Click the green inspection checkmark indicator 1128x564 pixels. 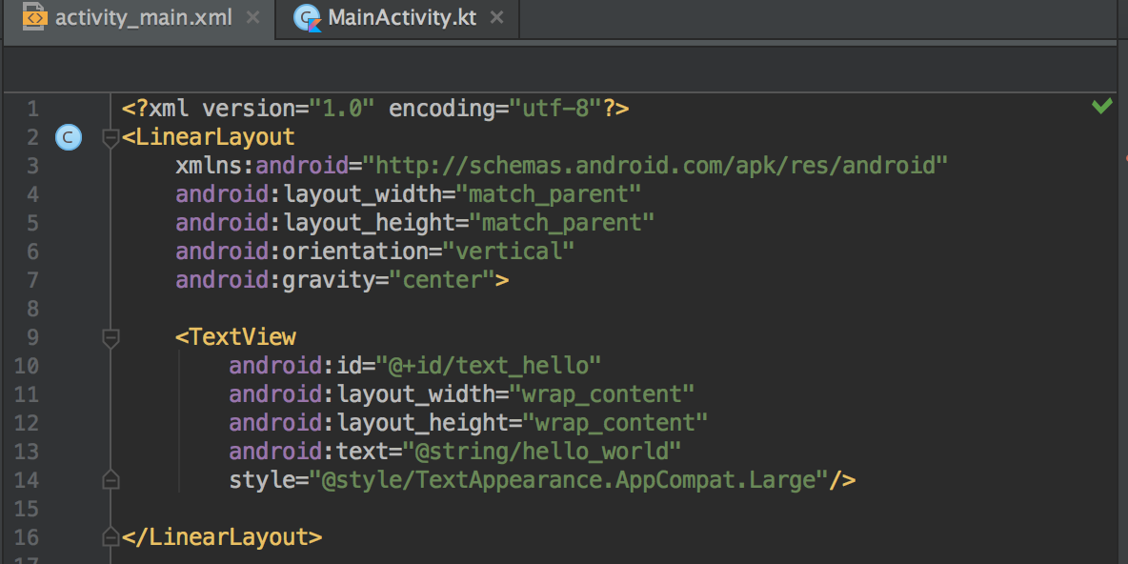[1103, 108]
